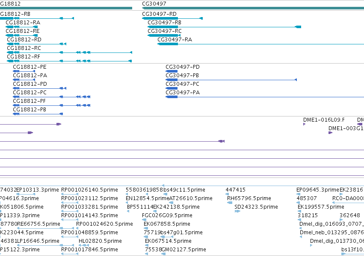
Task: Click the RP001014143.5prime EST label
Action: [x=89, y=215]
